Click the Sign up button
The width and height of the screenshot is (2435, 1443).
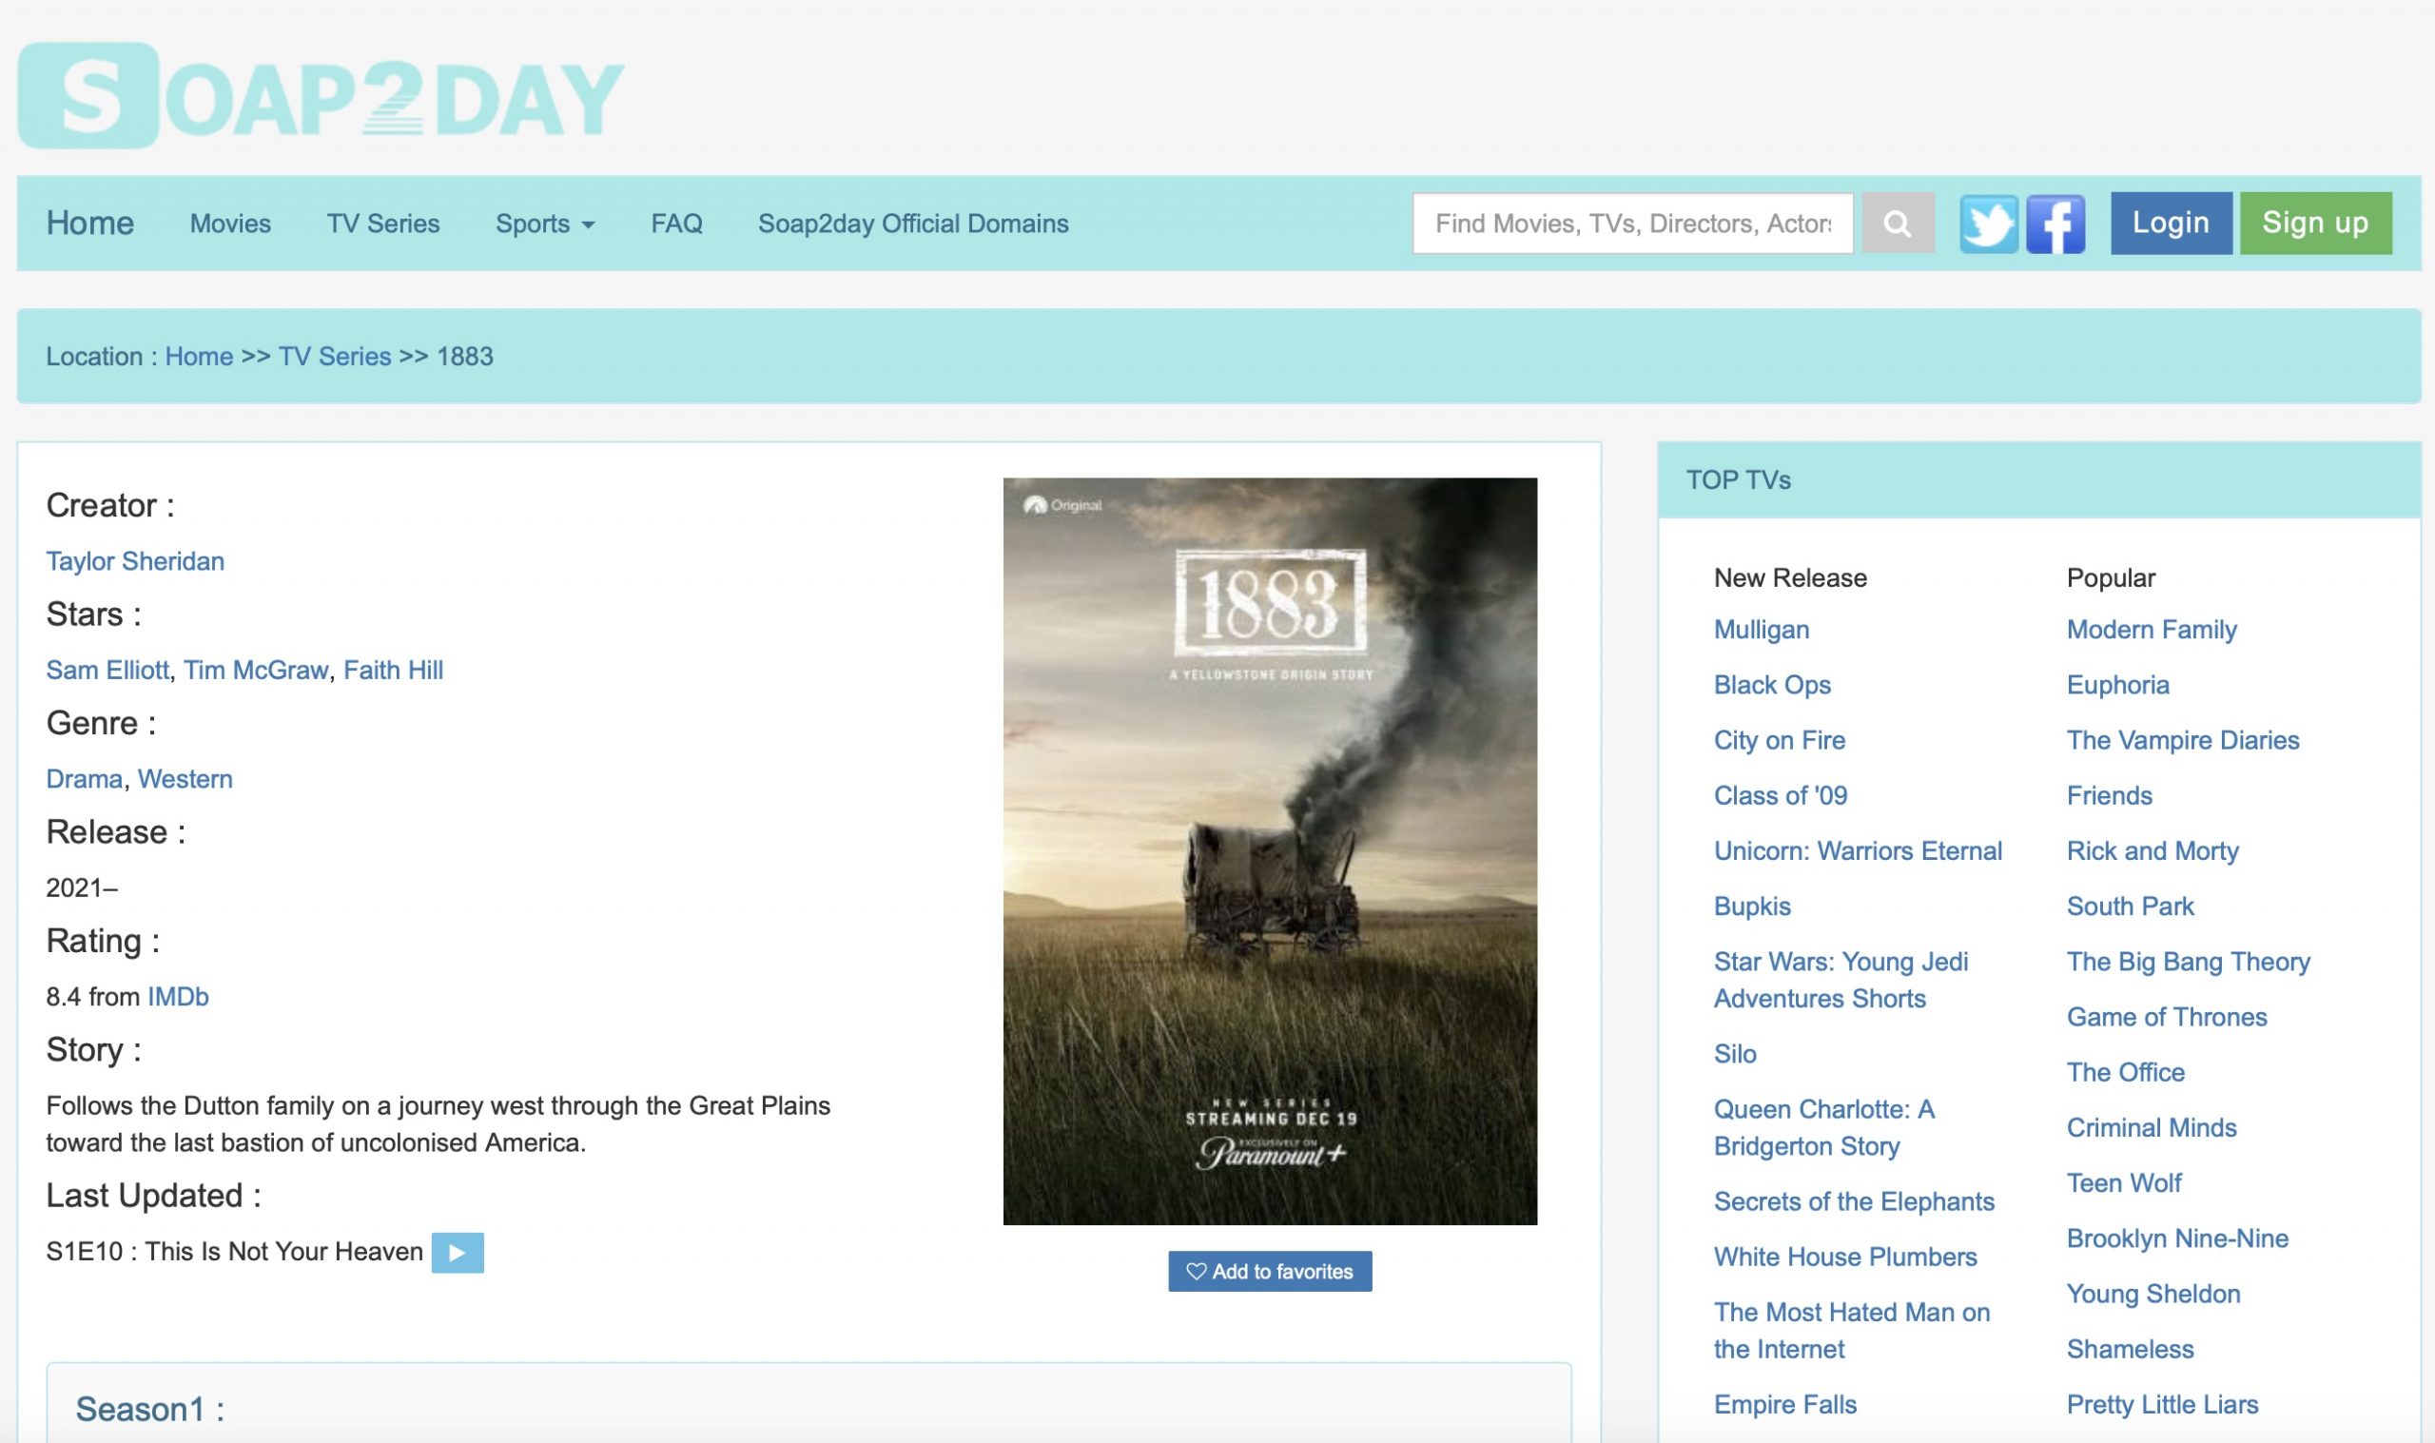[2315, 224]
